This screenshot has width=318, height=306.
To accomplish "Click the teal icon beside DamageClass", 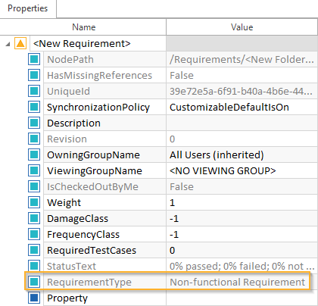I will pyautogui.click(x=34, y=218).
